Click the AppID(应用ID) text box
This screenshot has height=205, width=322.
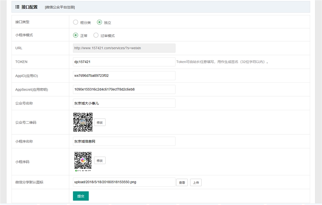click(124, 76)
